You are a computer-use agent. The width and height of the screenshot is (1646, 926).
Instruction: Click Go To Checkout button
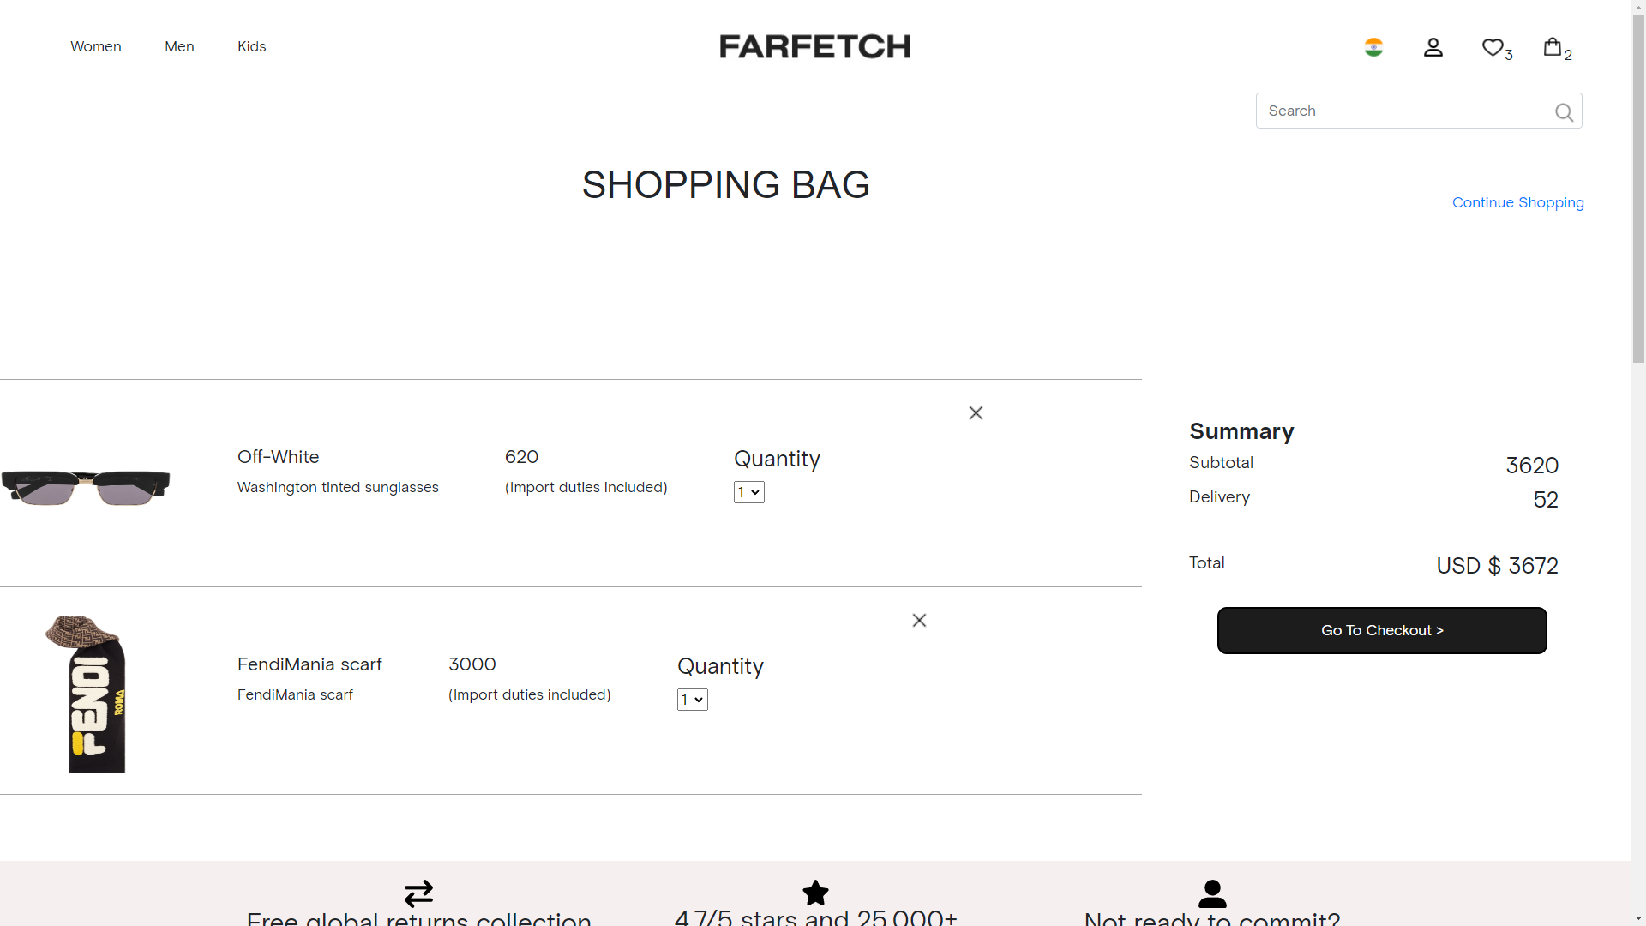point(1382,630)
